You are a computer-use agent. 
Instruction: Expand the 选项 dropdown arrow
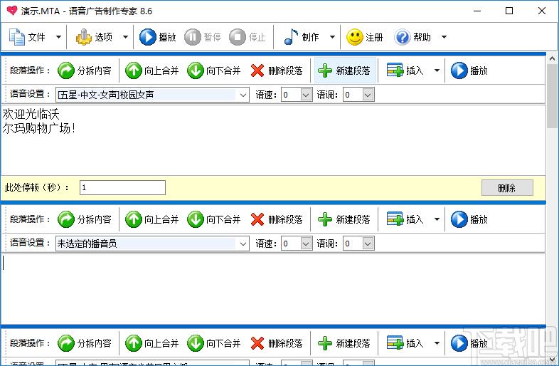point(125,37)
